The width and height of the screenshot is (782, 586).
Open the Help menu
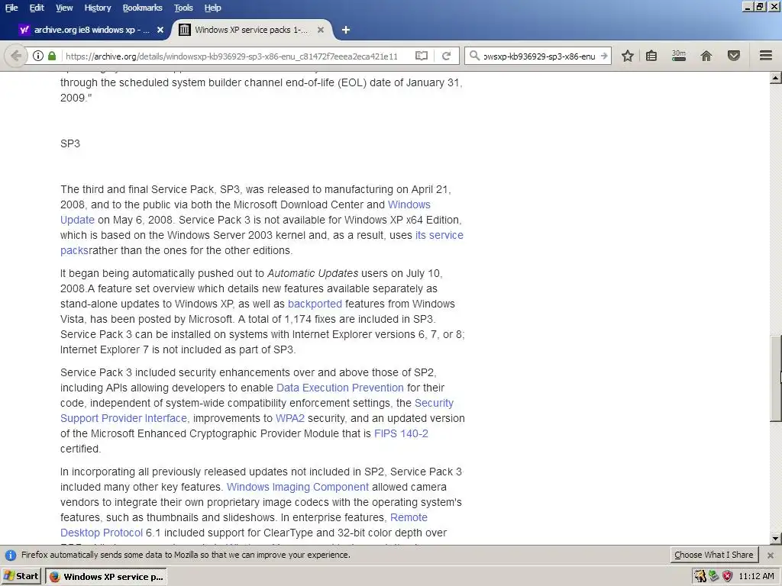[212, 8]
